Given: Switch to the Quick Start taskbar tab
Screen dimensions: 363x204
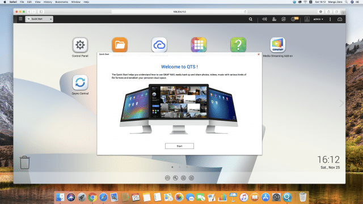Looking at the screenshot, I should tap(39, 19).
